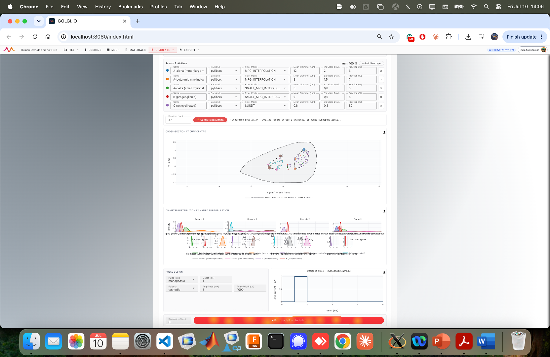Expand the EXPORT menu
This screenshot has width=550, height=357.
[189, 50]
